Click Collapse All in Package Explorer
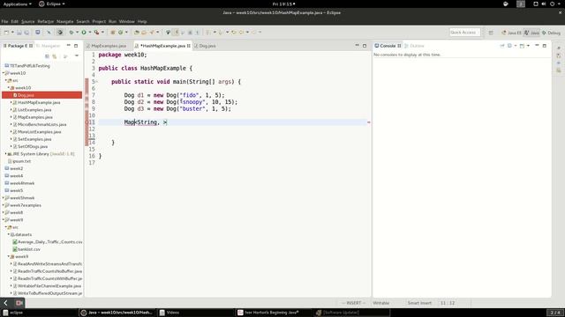Screen dimensions: 565x317 (47, 56)
